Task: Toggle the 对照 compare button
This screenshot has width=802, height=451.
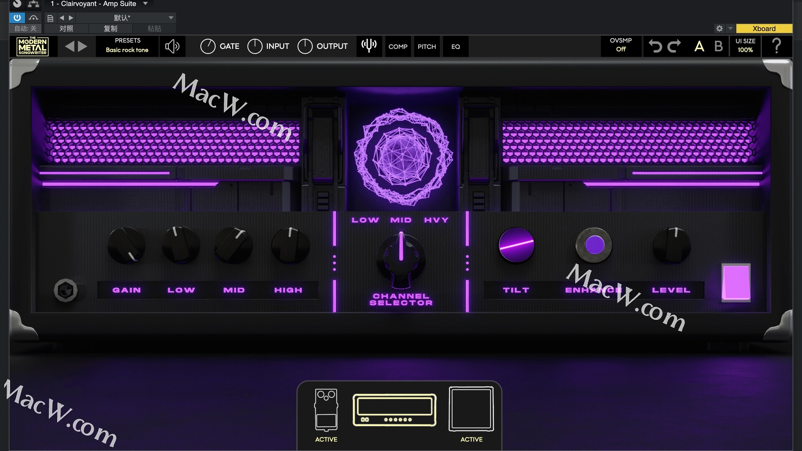Action: [x=66, y=28]
